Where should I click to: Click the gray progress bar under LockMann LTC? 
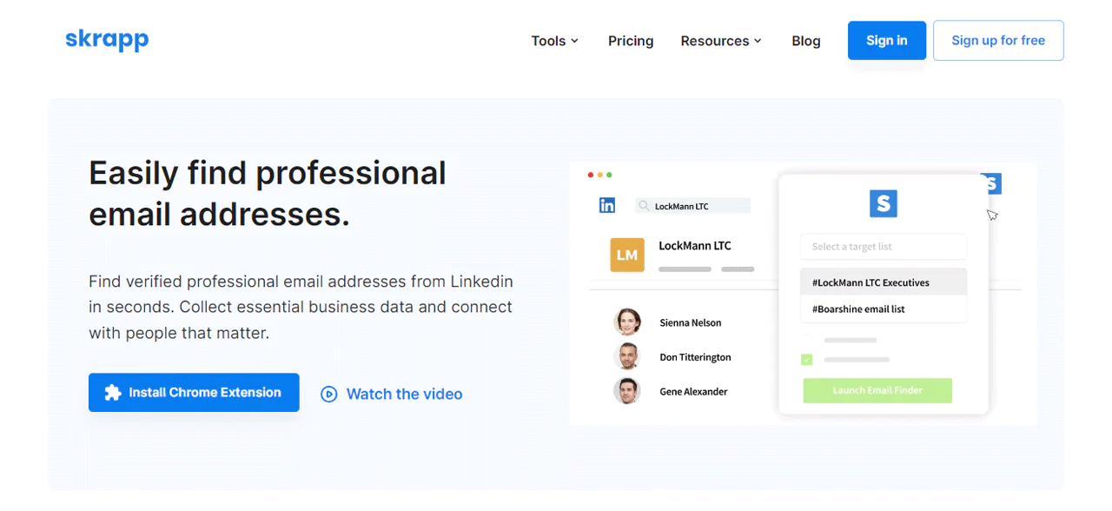685,269
